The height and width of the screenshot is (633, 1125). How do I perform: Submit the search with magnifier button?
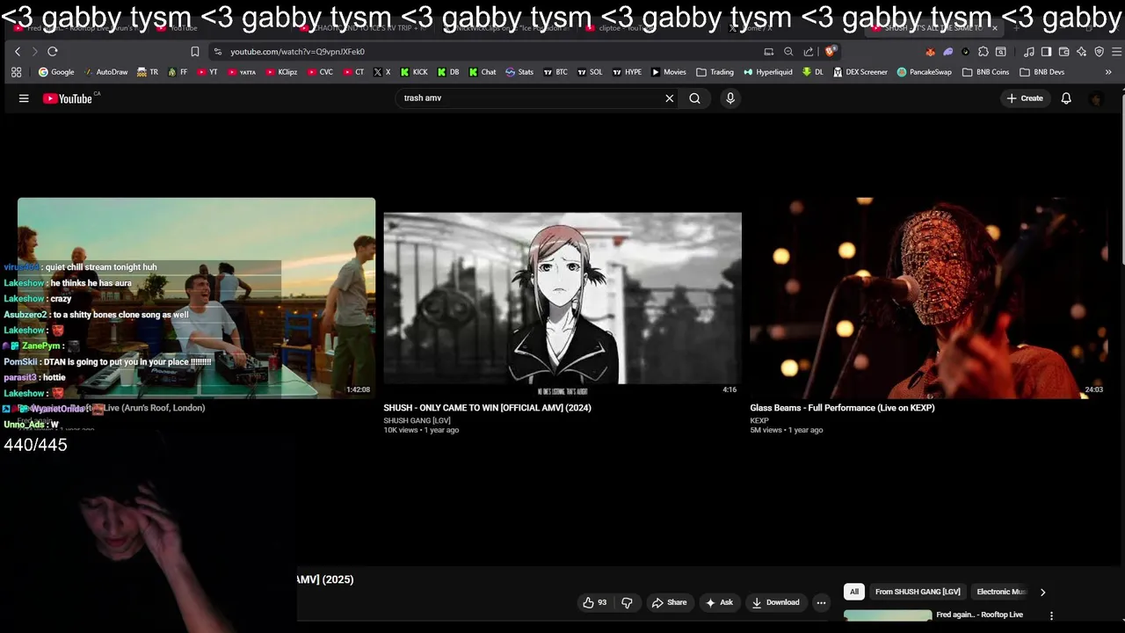point(694,98)
